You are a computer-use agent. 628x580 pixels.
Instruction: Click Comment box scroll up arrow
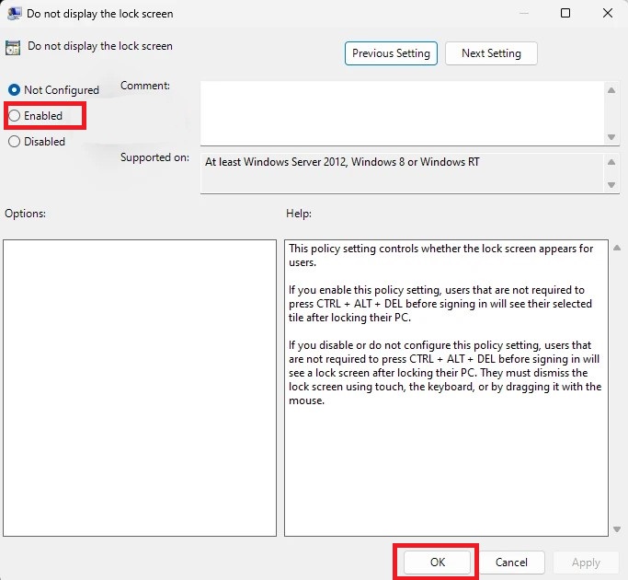pyautogui.click(x=611, y=90)
